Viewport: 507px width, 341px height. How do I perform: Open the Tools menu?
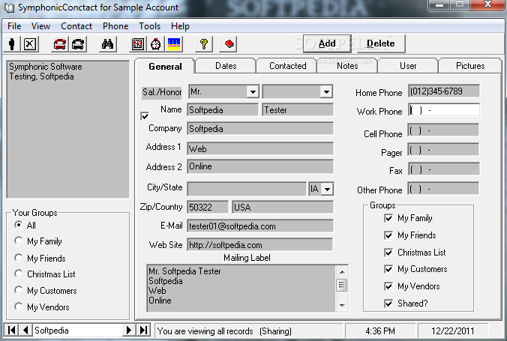tap(150, 26)
